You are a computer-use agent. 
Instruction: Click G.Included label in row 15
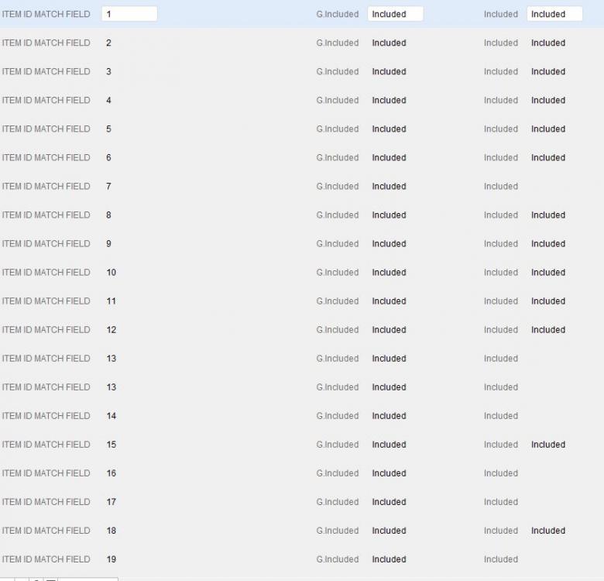point(338,445)
